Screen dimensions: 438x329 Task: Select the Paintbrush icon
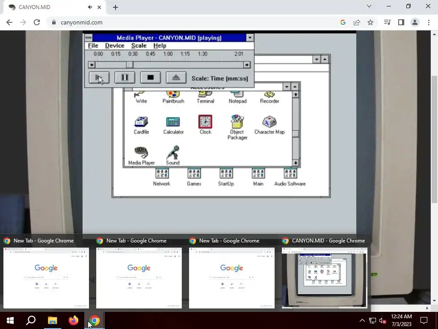pos(173,96)
